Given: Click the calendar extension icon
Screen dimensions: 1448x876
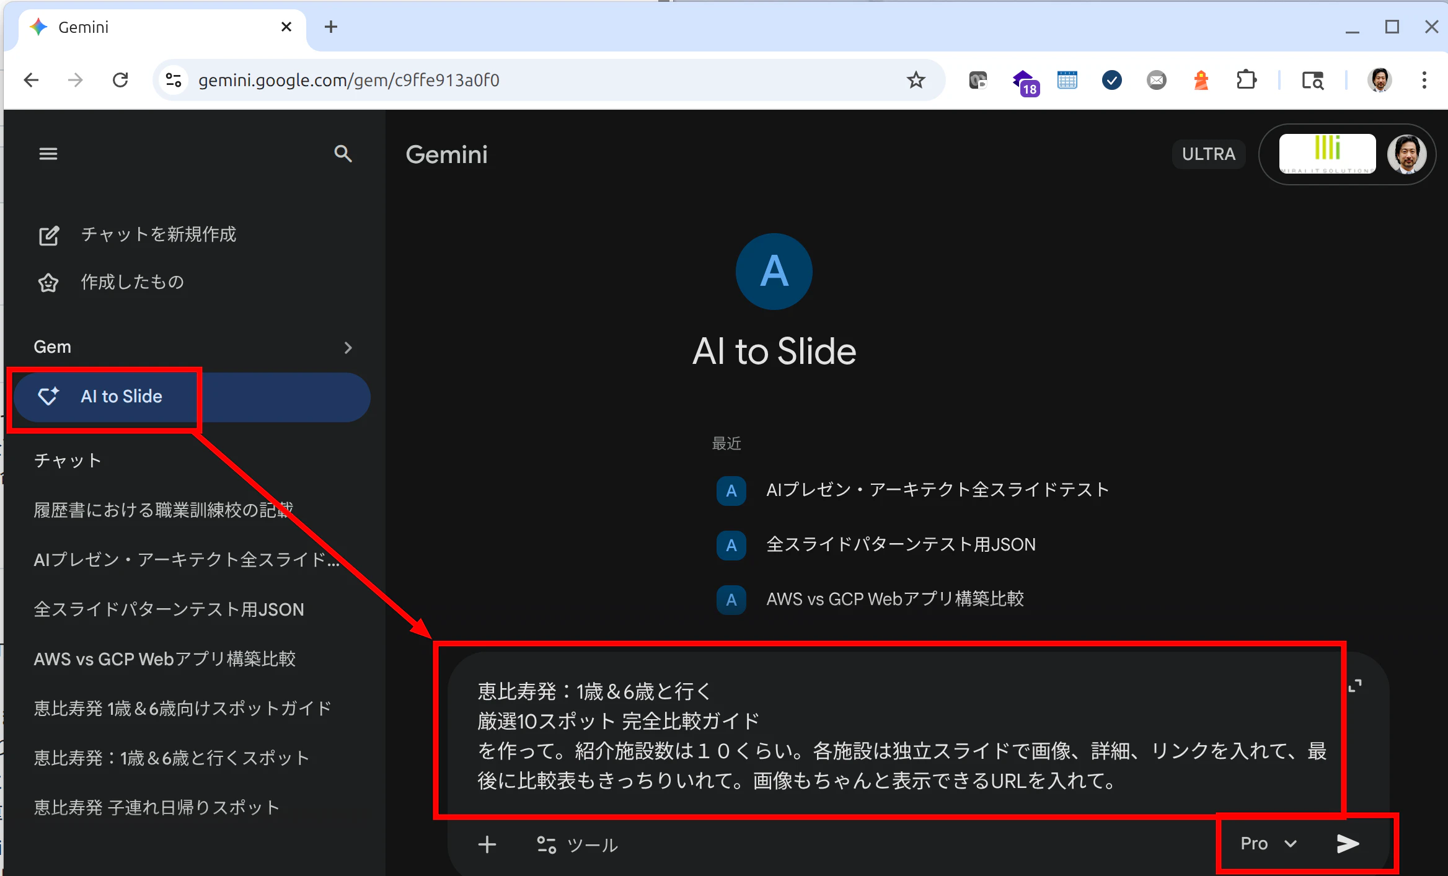Looking at the screenshot, I should [x=1067, y=80].
